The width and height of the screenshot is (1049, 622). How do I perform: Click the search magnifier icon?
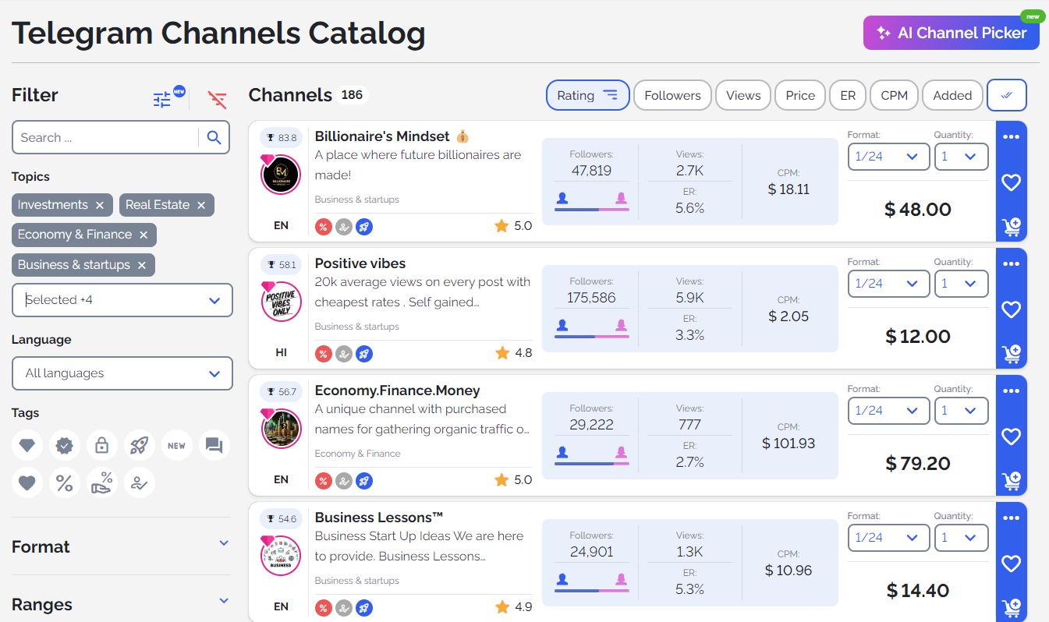click(214, 137)
